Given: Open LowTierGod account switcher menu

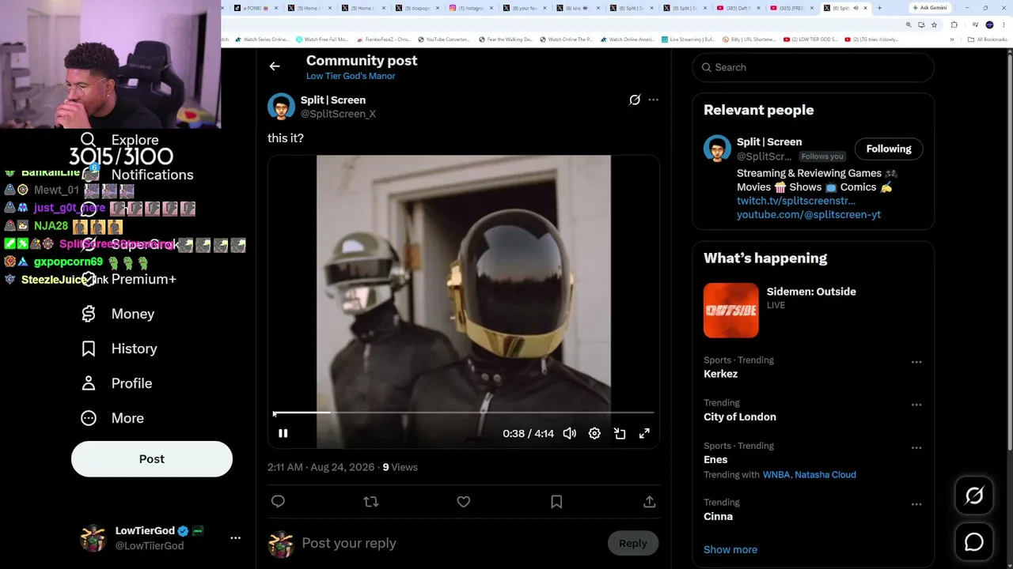Looking at the screenshot, I should click(x=235, y=537).
